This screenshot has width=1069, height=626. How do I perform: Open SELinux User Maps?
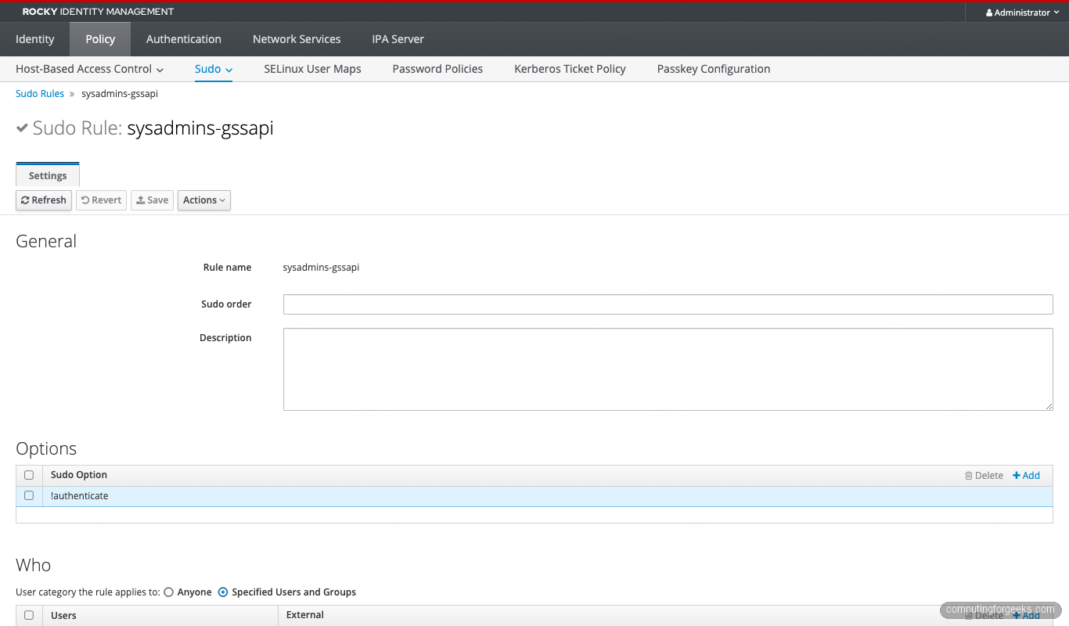[x=313, y=69]
